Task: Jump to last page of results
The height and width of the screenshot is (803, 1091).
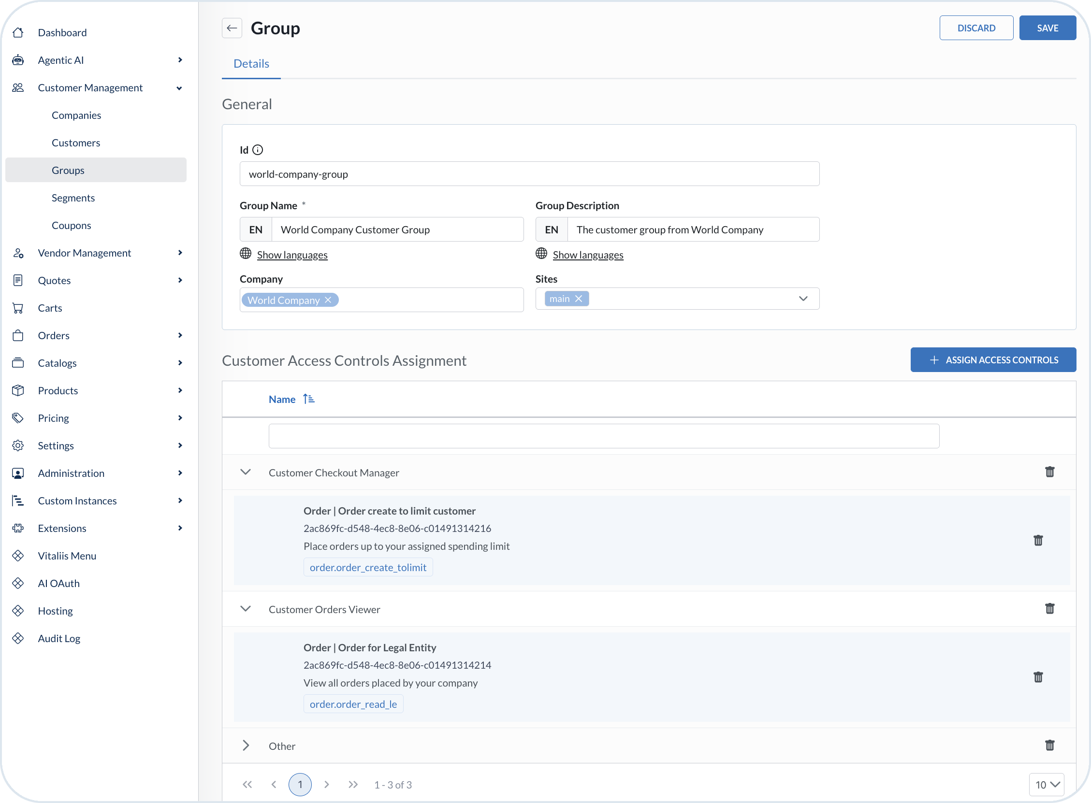Action: click(x=353, y=785)
